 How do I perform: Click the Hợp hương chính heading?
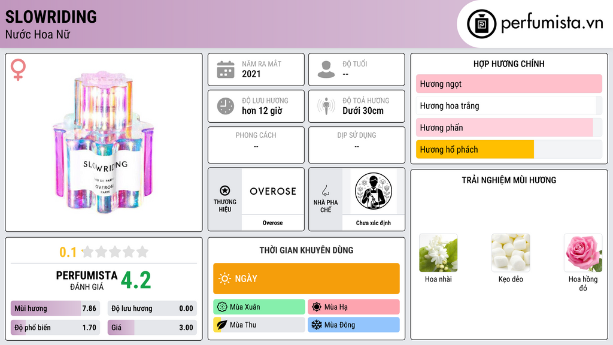click(509, 63)
